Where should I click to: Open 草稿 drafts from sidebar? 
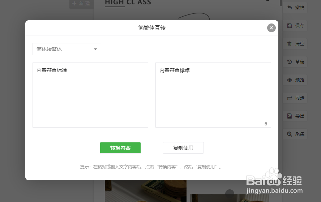(x=295, y=61)
